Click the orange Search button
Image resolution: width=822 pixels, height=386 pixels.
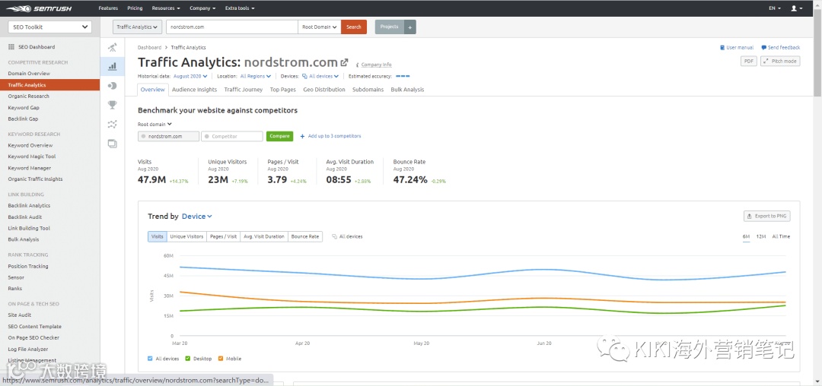pyautogui.click(x=354, y=27)
